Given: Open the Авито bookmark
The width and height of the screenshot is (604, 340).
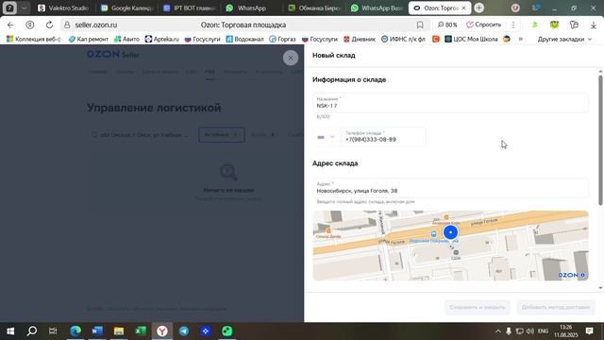Looking at the screenshot, I should click(126, 39).
